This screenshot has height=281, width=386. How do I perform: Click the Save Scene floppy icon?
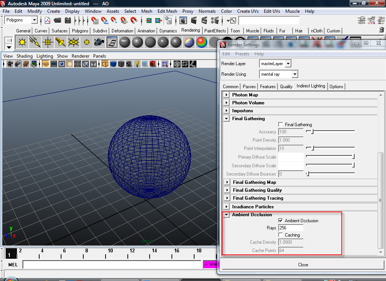tap(68, 20)
